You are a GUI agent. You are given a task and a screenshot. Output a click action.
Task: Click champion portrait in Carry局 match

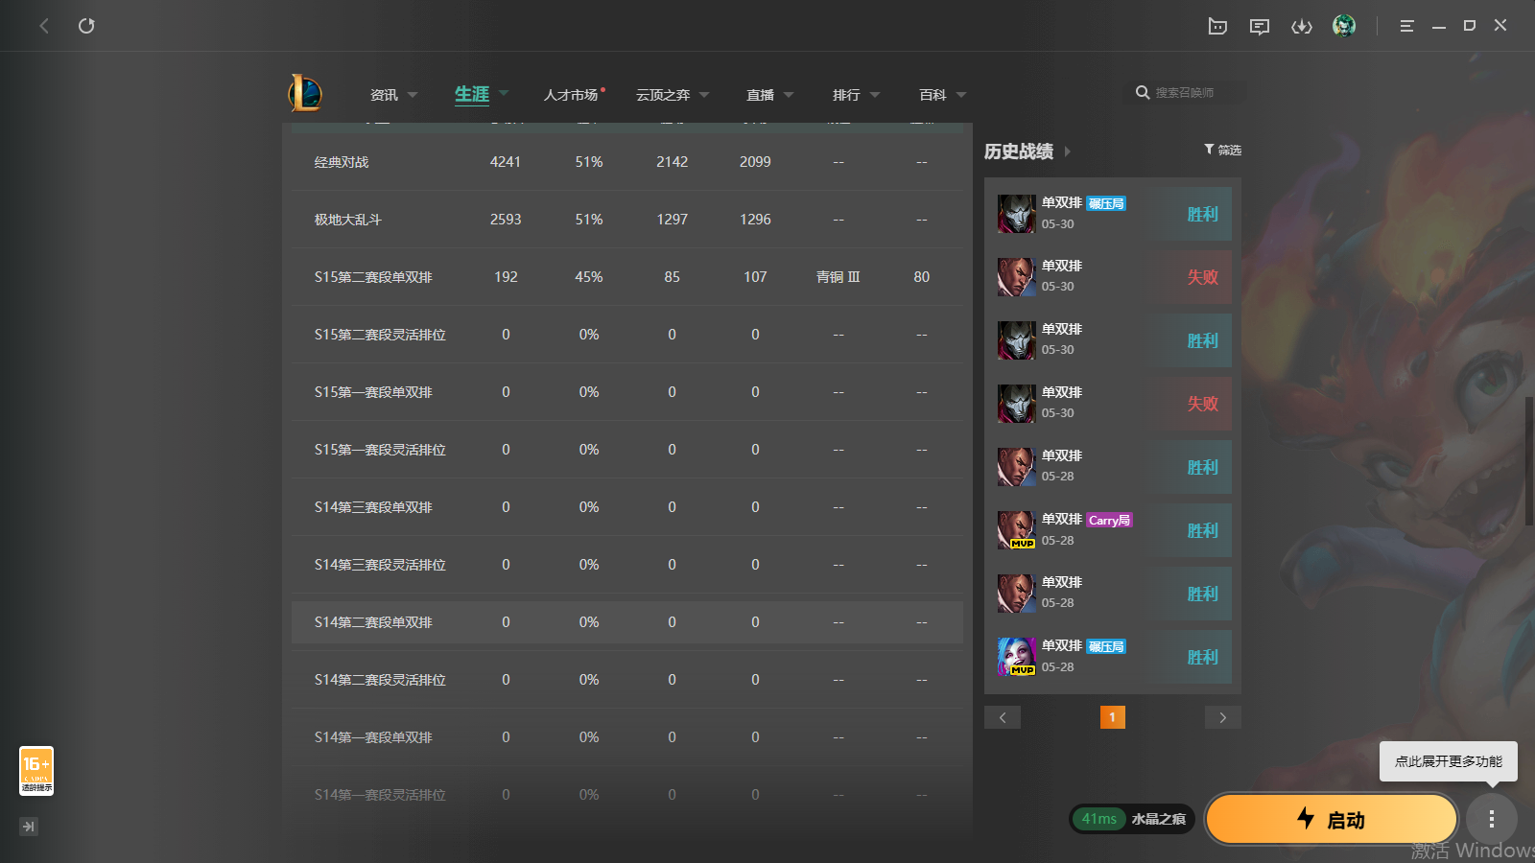1016,530
